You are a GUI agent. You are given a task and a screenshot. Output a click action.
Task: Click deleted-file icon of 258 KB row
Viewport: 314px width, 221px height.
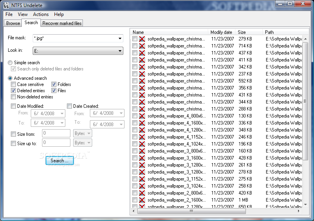click(142, 186)
